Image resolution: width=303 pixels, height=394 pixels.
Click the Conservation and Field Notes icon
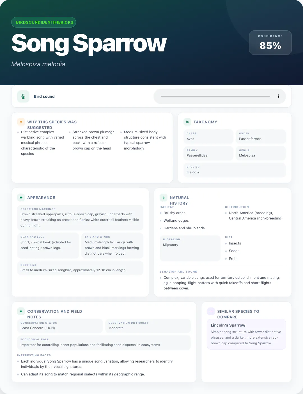coord(21,311)
